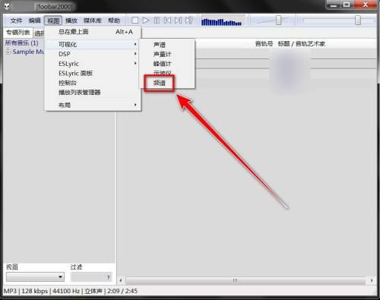
Task: Click the Stop playback button
Action: (135, 21)
